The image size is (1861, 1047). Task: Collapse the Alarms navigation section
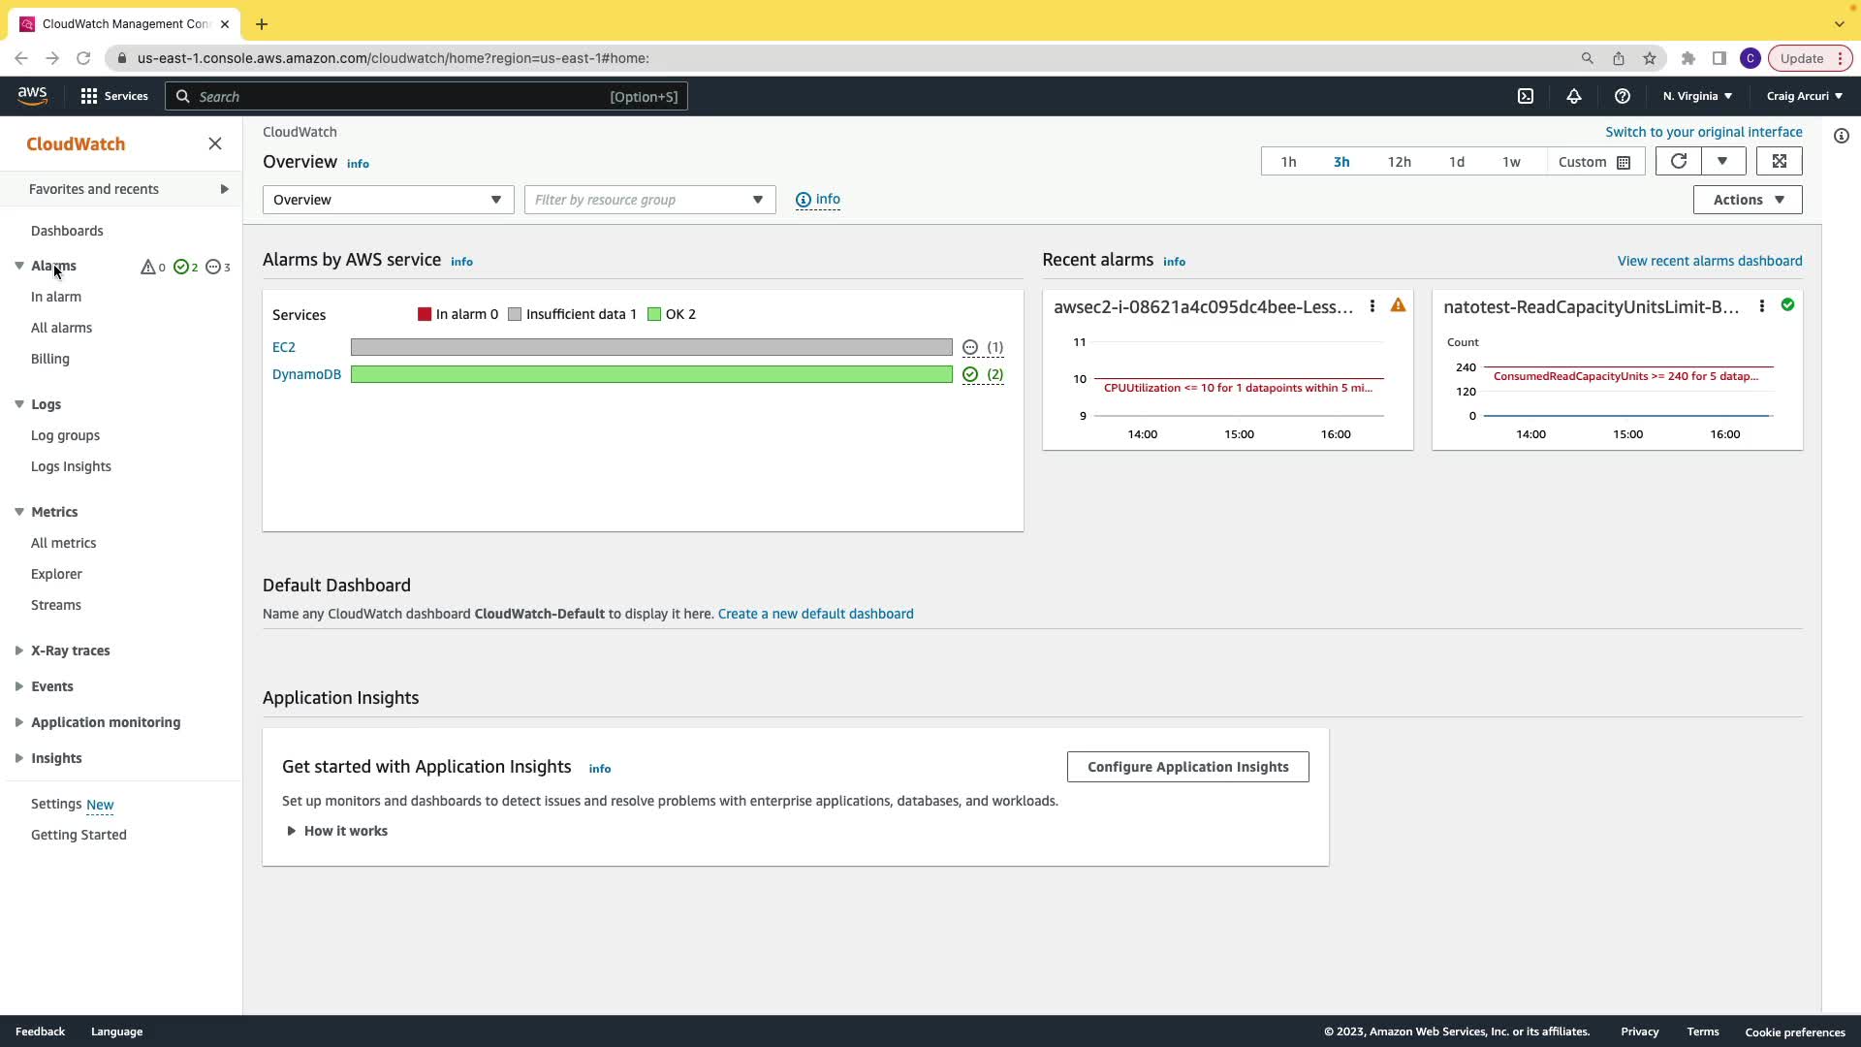(19, 266)
